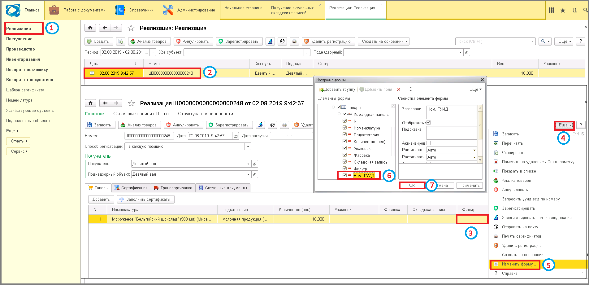Open the history icon in top bar

tap(574, 10)
